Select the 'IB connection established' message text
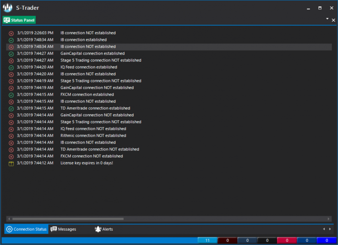 pos(83,40)
